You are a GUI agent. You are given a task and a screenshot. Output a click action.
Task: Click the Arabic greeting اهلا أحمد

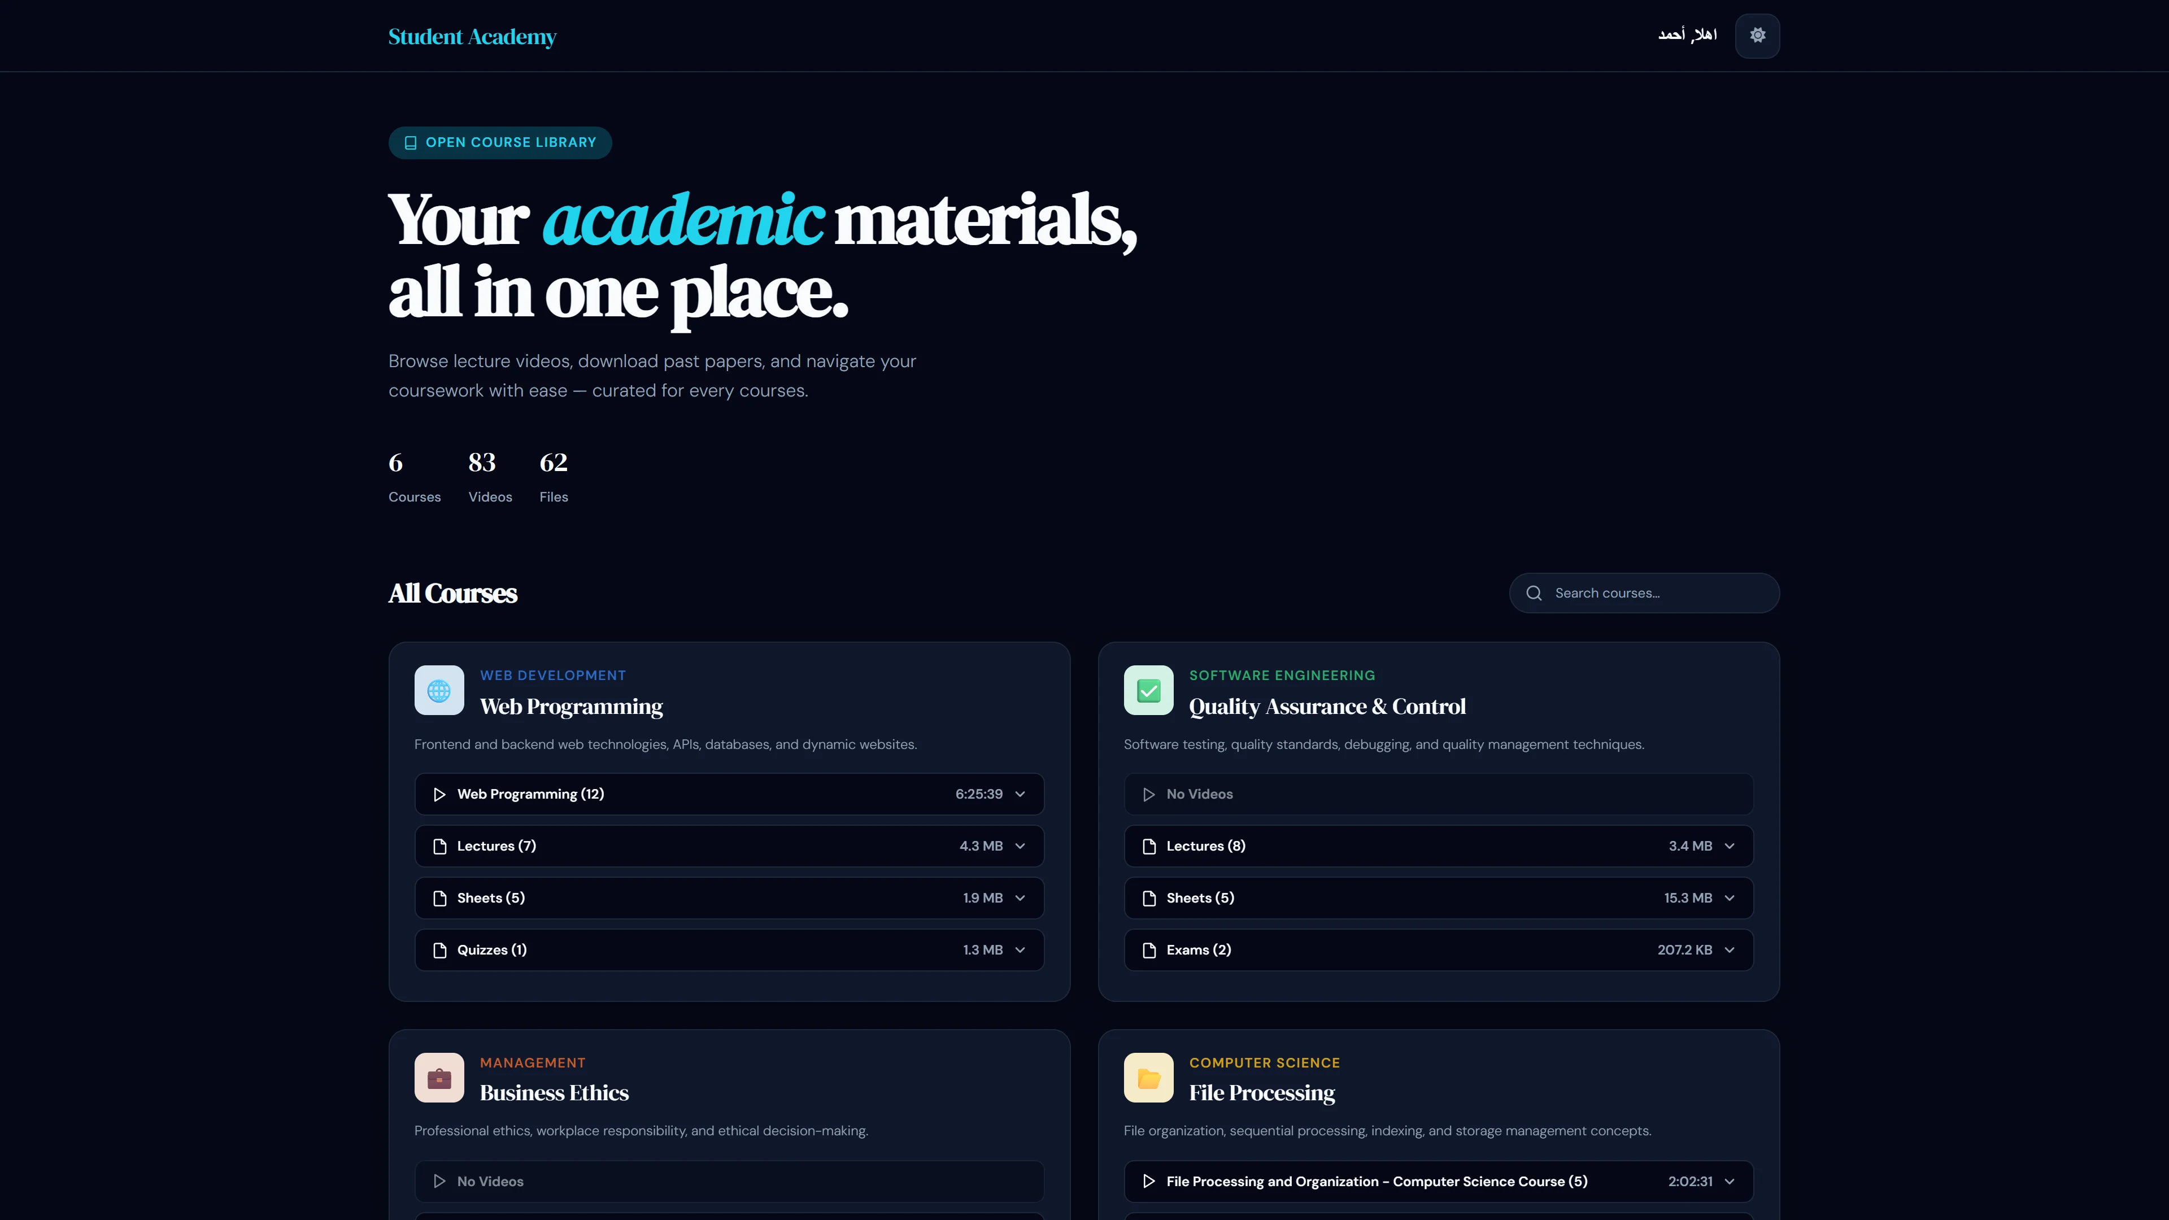[x=1687, y=34]
